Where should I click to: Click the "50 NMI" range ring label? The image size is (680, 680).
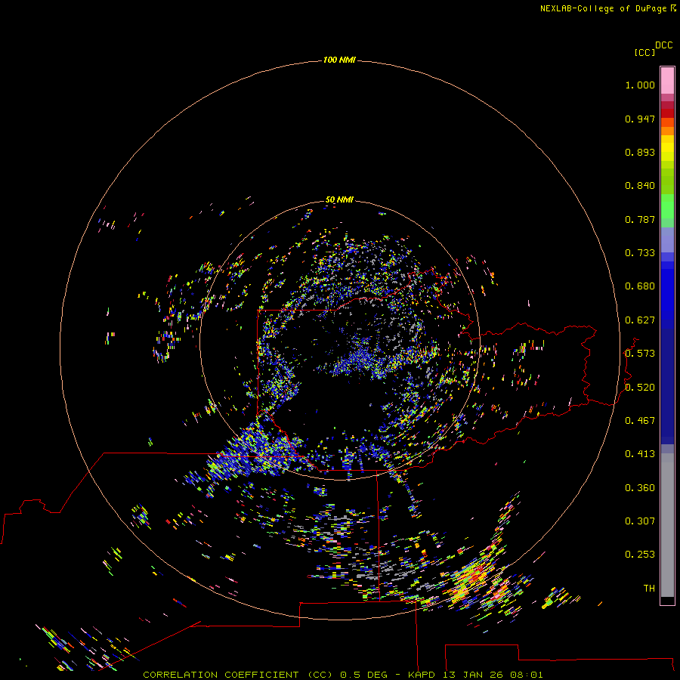[339, 199]
